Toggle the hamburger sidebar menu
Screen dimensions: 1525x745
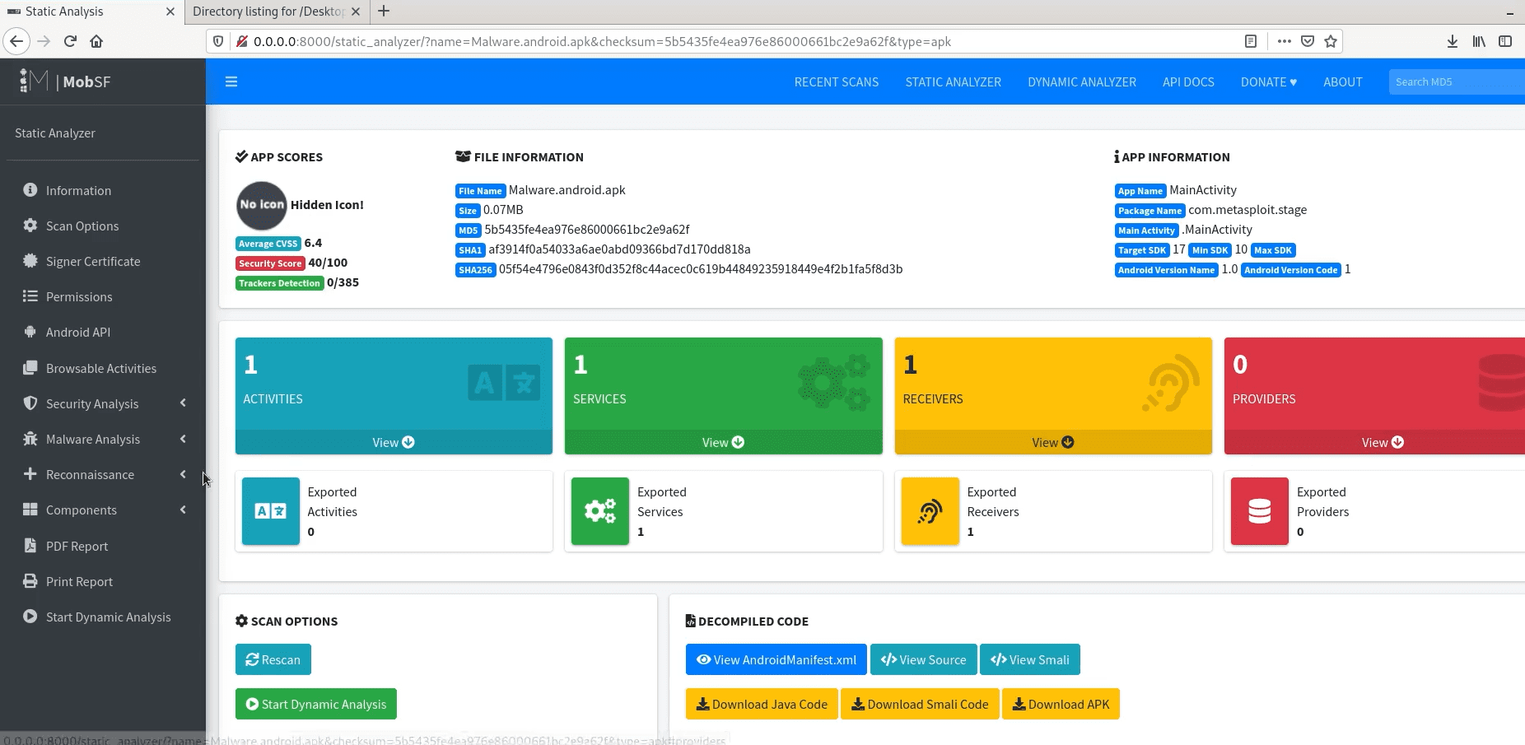[231, 81]
